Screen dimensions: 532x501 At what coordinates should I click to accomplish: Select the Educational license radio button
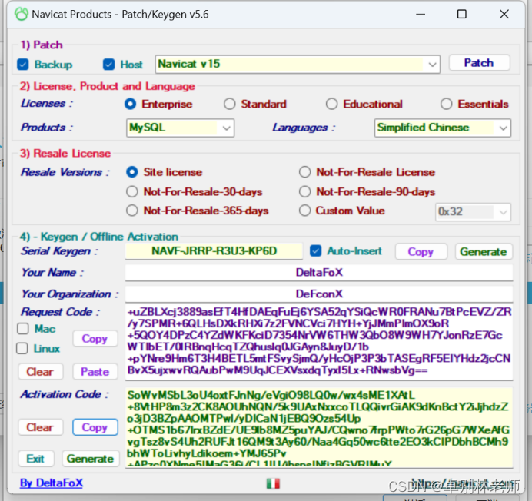tap(331, 104)
